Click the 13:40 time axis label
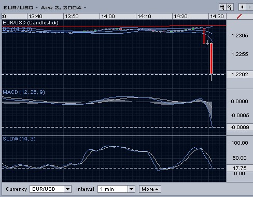253x197 pixels. click(x=35, y=17)
